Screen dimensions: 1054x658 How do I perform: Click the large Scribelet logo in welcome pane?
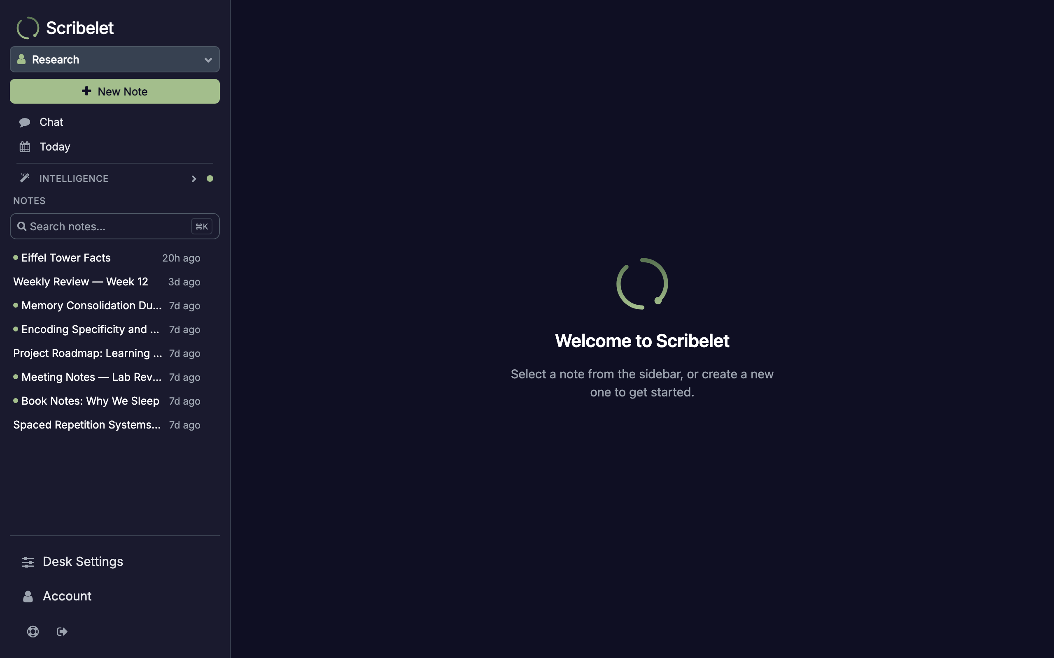click(642, 284)
